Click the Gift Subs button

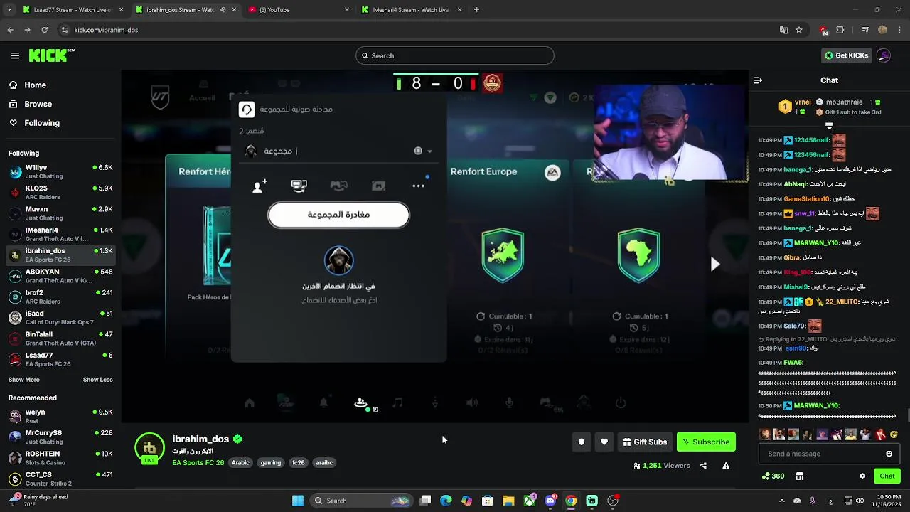coord(645,442)
